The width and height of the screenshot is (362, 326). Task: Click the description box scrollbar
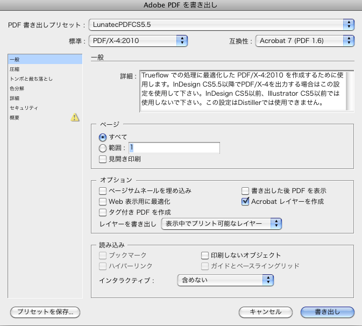click(x=350, y=91)
